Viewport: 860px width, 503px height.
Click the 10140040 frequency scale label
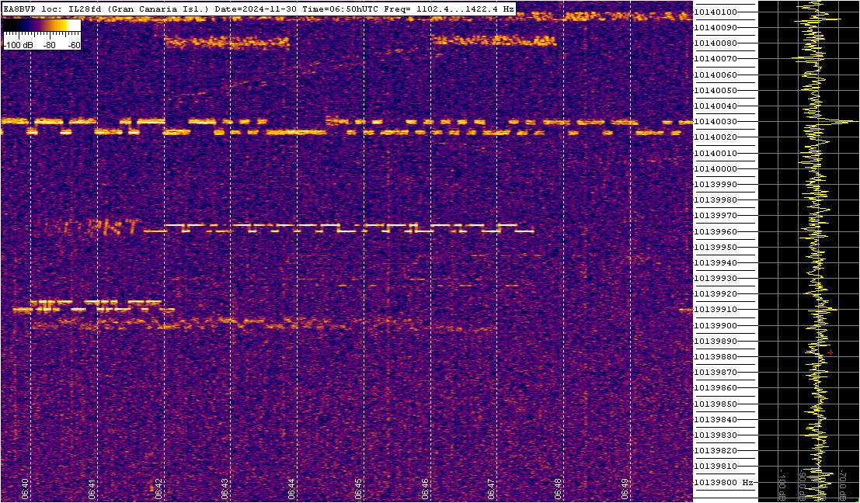(716, 106)
